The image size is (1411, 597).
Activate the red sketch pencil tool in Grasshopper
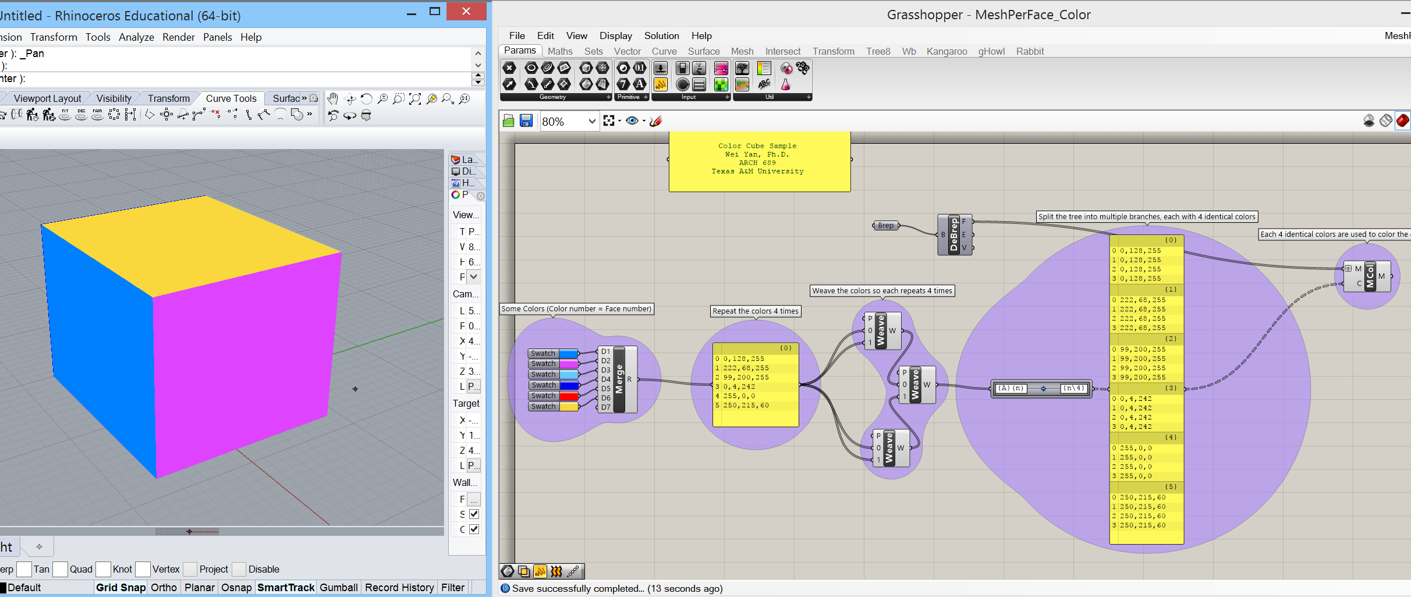(656, 121)
